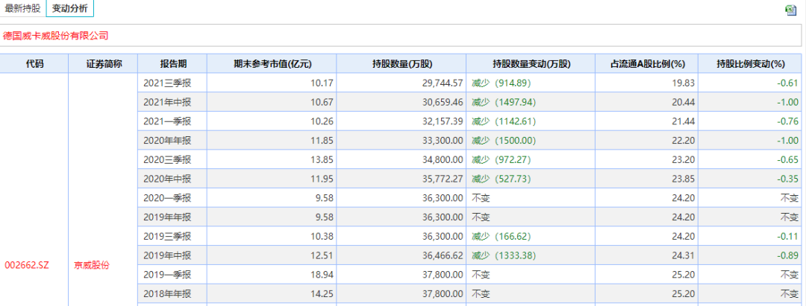Click shareholding 33,300.00

443,141
